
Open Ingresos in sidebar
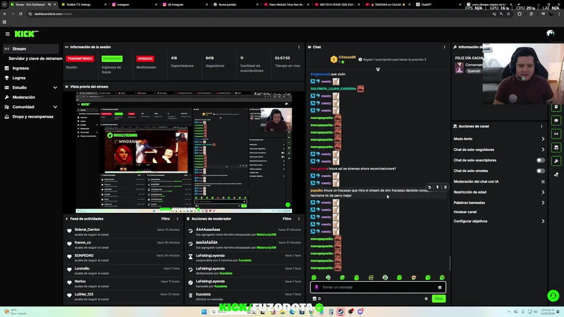[x=21, y=68]
